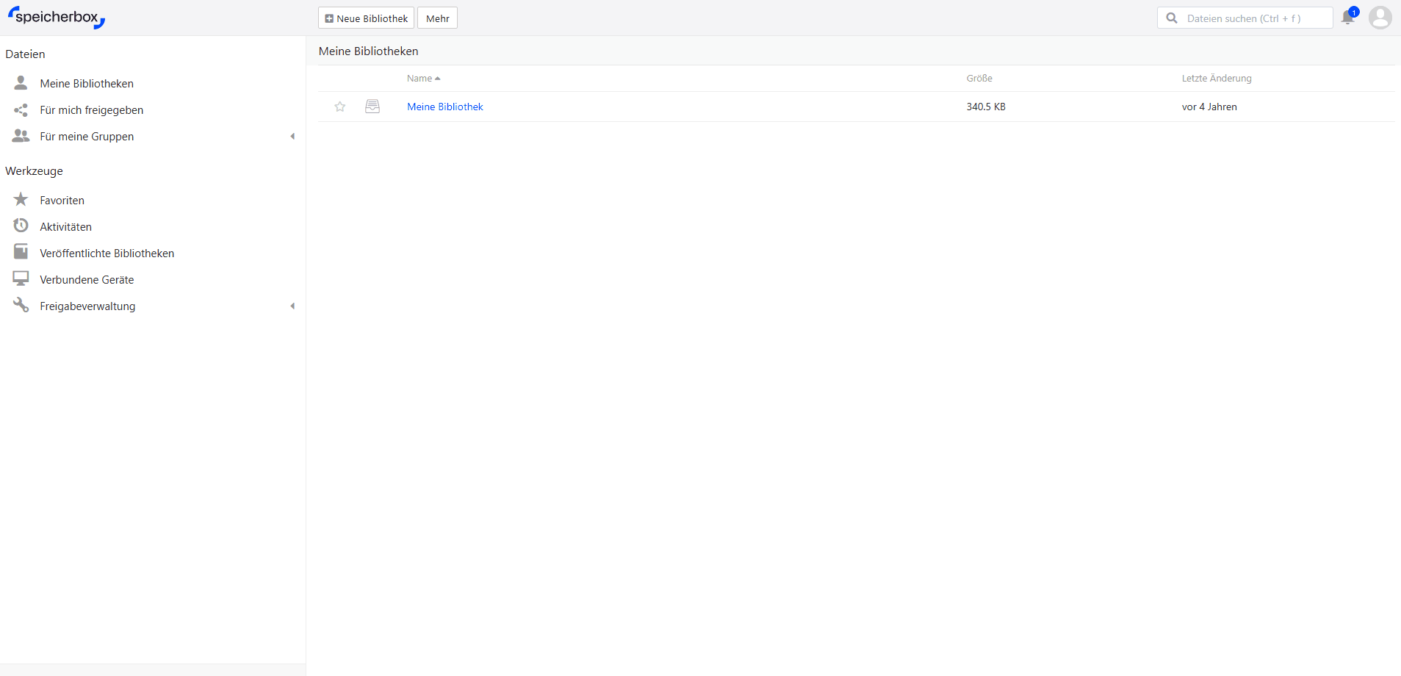The width and height of the screenshot is (1401, 676).
Task: Click the library icon beside Meine Bibliothek
Action: pos(372,107)
